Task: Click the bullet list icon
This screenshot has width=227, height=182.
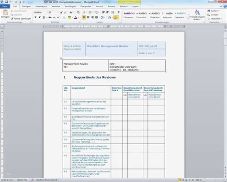Action: pos(84,12)
